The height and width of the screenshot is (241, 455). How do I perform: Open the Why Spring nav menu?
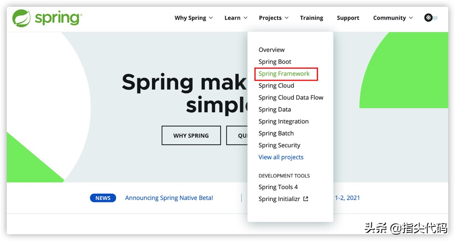coord(193,18)
